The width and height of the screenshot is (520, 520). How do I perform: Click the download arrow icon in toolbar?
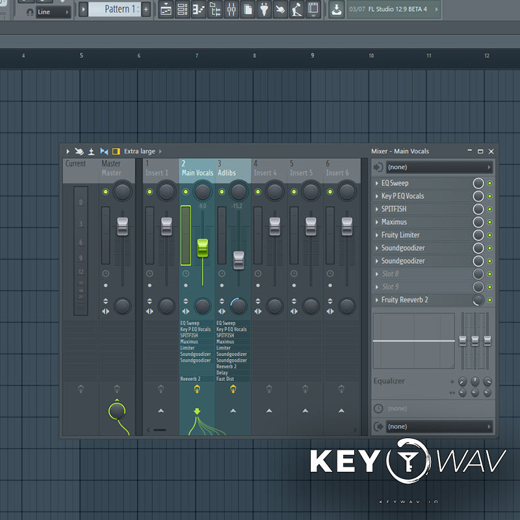(336, 9)
